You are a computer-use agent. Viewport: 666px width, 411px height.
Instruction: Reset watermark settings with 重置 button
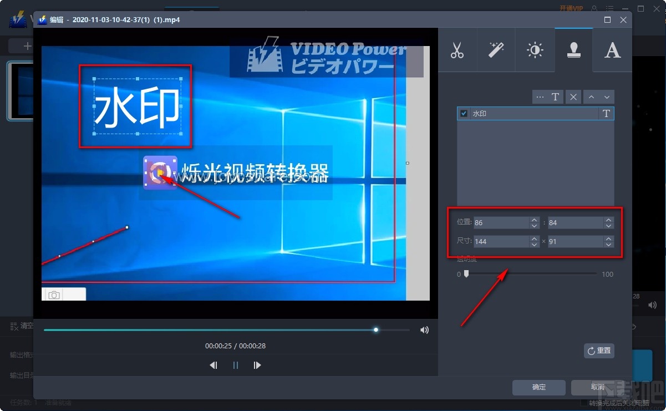[599, 351]
